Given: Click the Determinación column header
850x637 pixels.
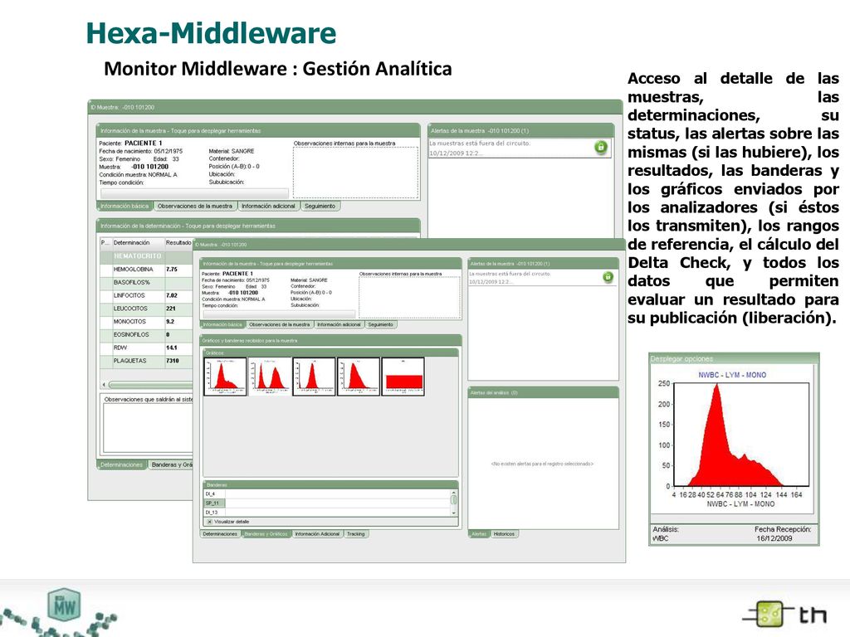Looking at the screenshot, I should 138,243.
